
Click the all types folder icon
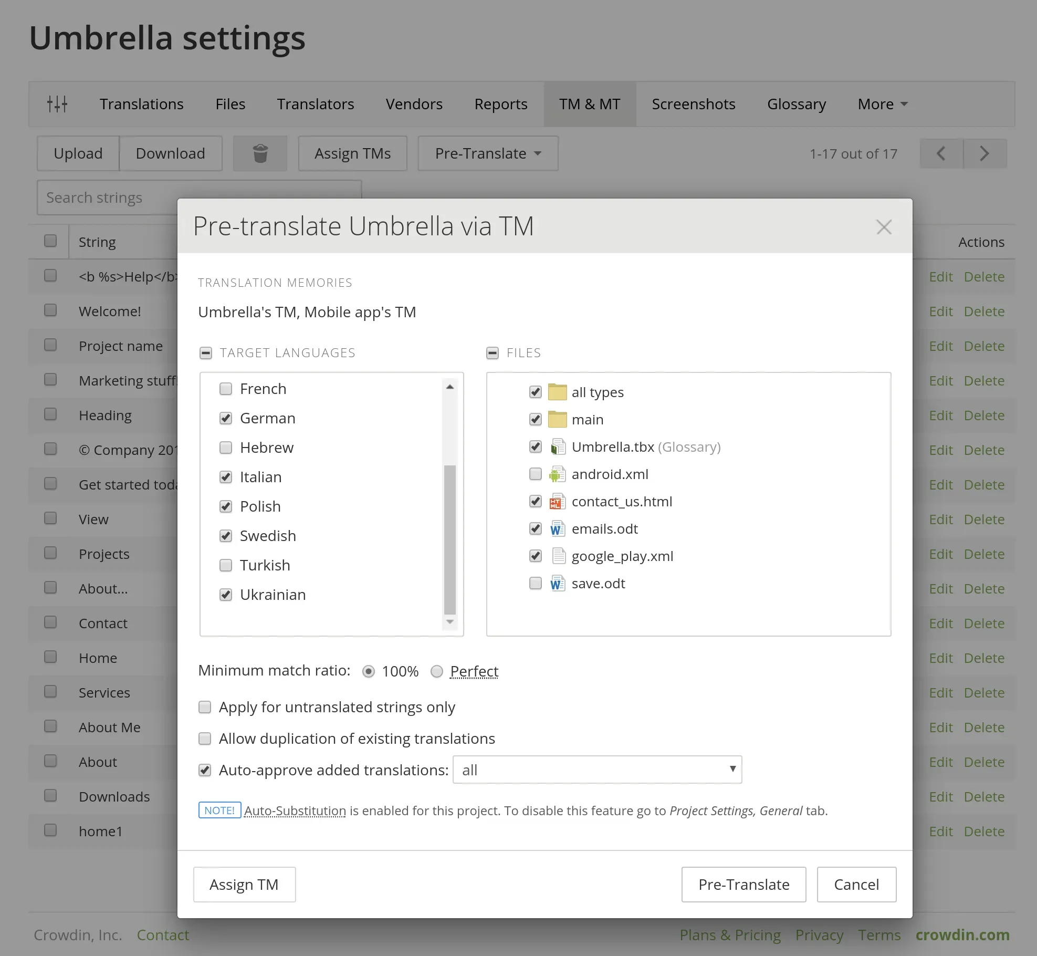tap(557, 392)
